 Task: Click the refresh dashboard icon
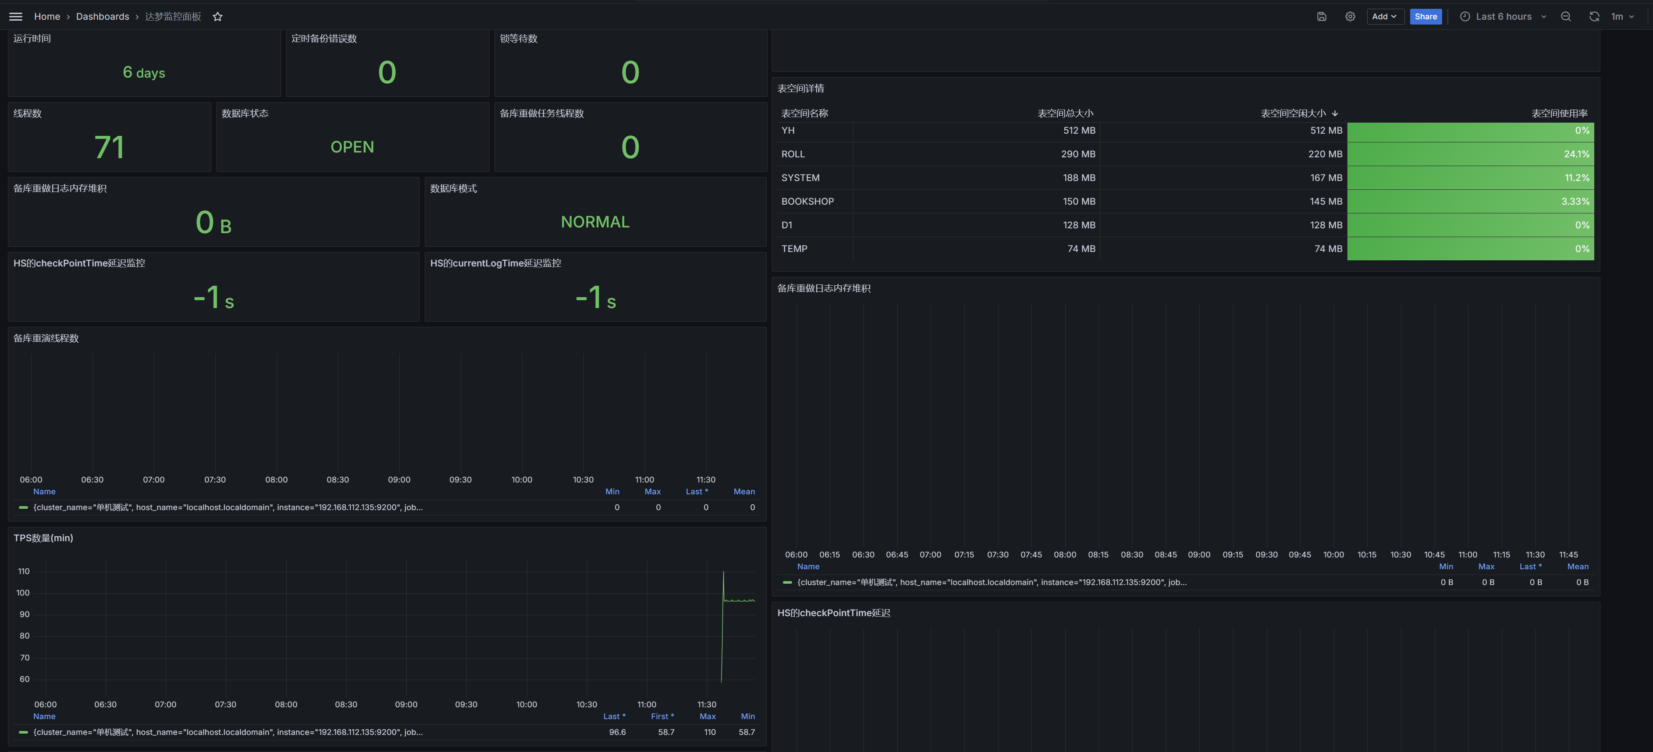click(x=1594, y=17)
